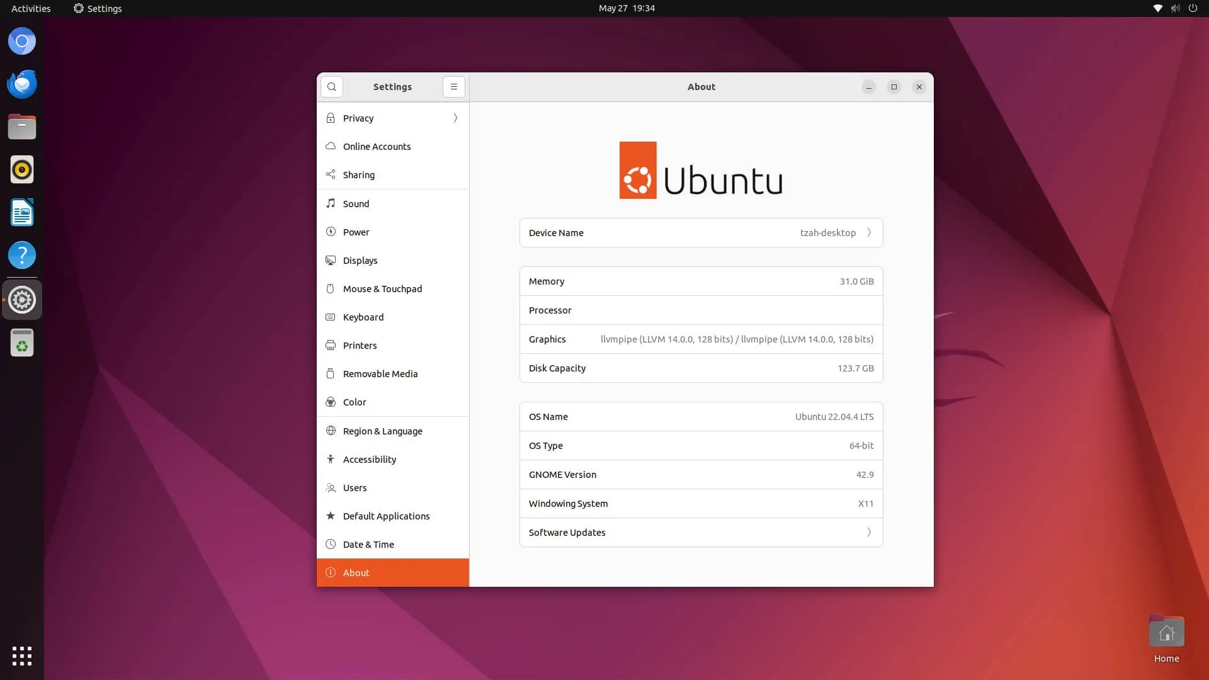
Task: Open the Software Updates row chevron
Action: (x=869, y=532)
